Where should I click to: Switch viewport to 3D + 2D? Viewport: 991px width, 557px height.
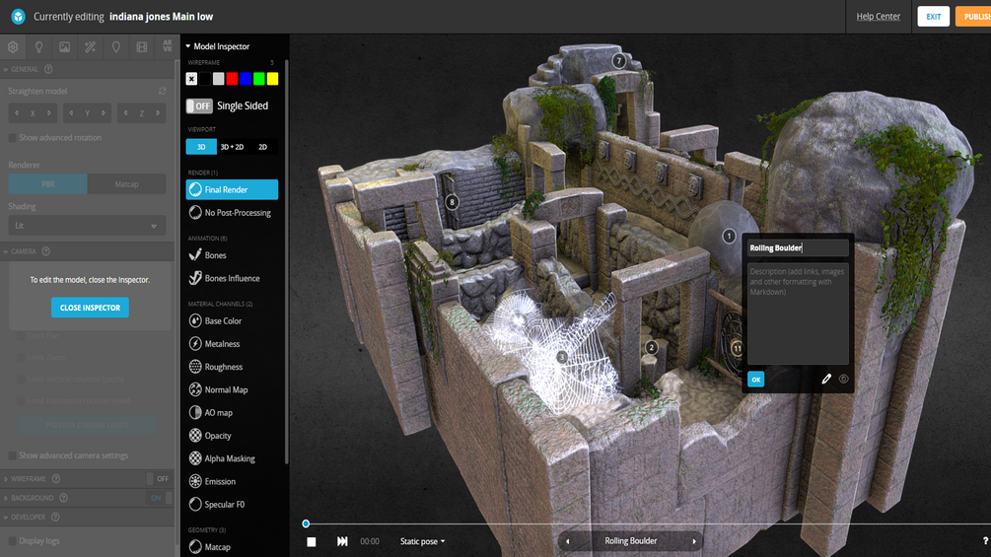(x=232, y=147)
